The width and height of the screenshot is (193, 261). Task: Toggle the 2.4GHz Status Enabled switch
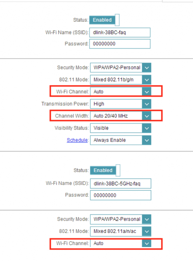pos(104,20)
